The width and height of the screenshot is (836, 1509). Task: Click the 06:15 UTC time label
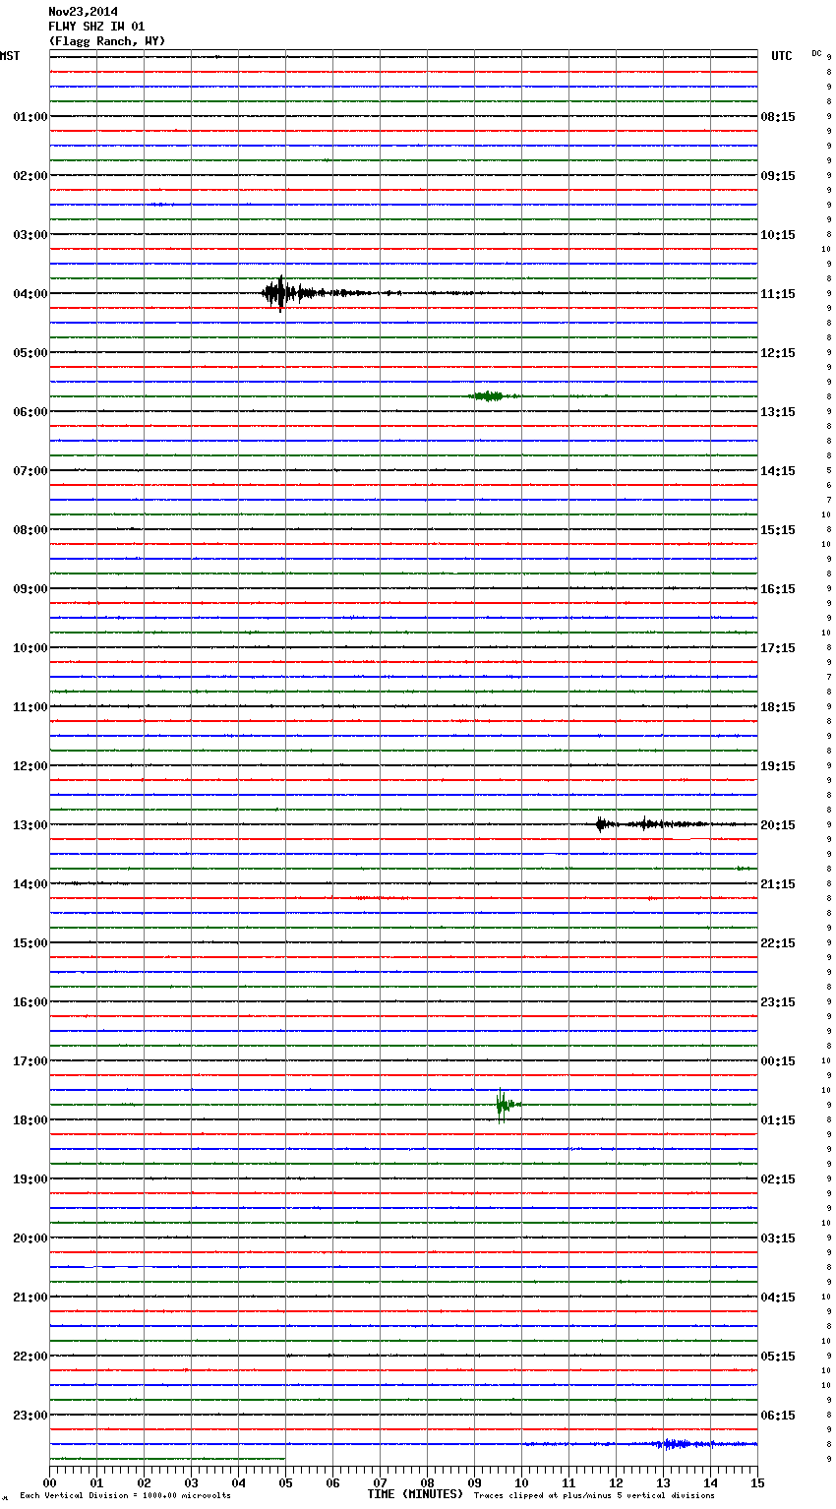(778, 1416)
